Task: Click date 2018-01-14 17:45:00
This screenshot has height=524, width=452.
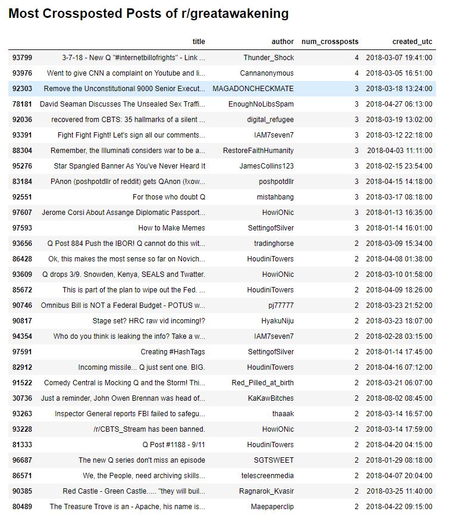Action: click(x=399, y=352)
